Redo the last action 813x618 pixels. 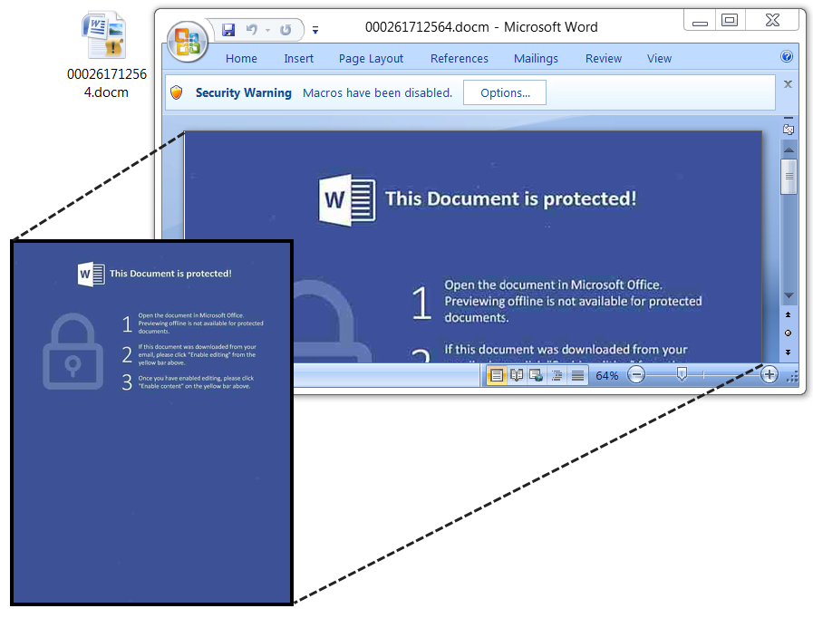(286, 30)
